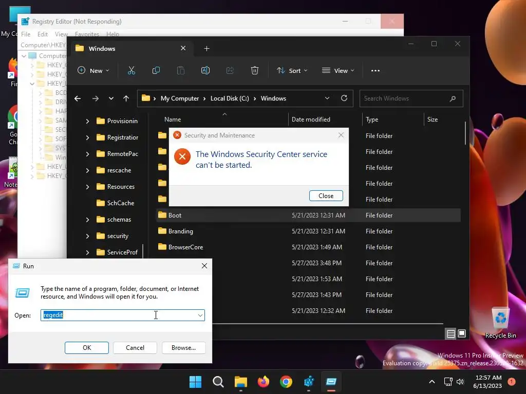Open File Explorer from the taskbar

(240, 382)
